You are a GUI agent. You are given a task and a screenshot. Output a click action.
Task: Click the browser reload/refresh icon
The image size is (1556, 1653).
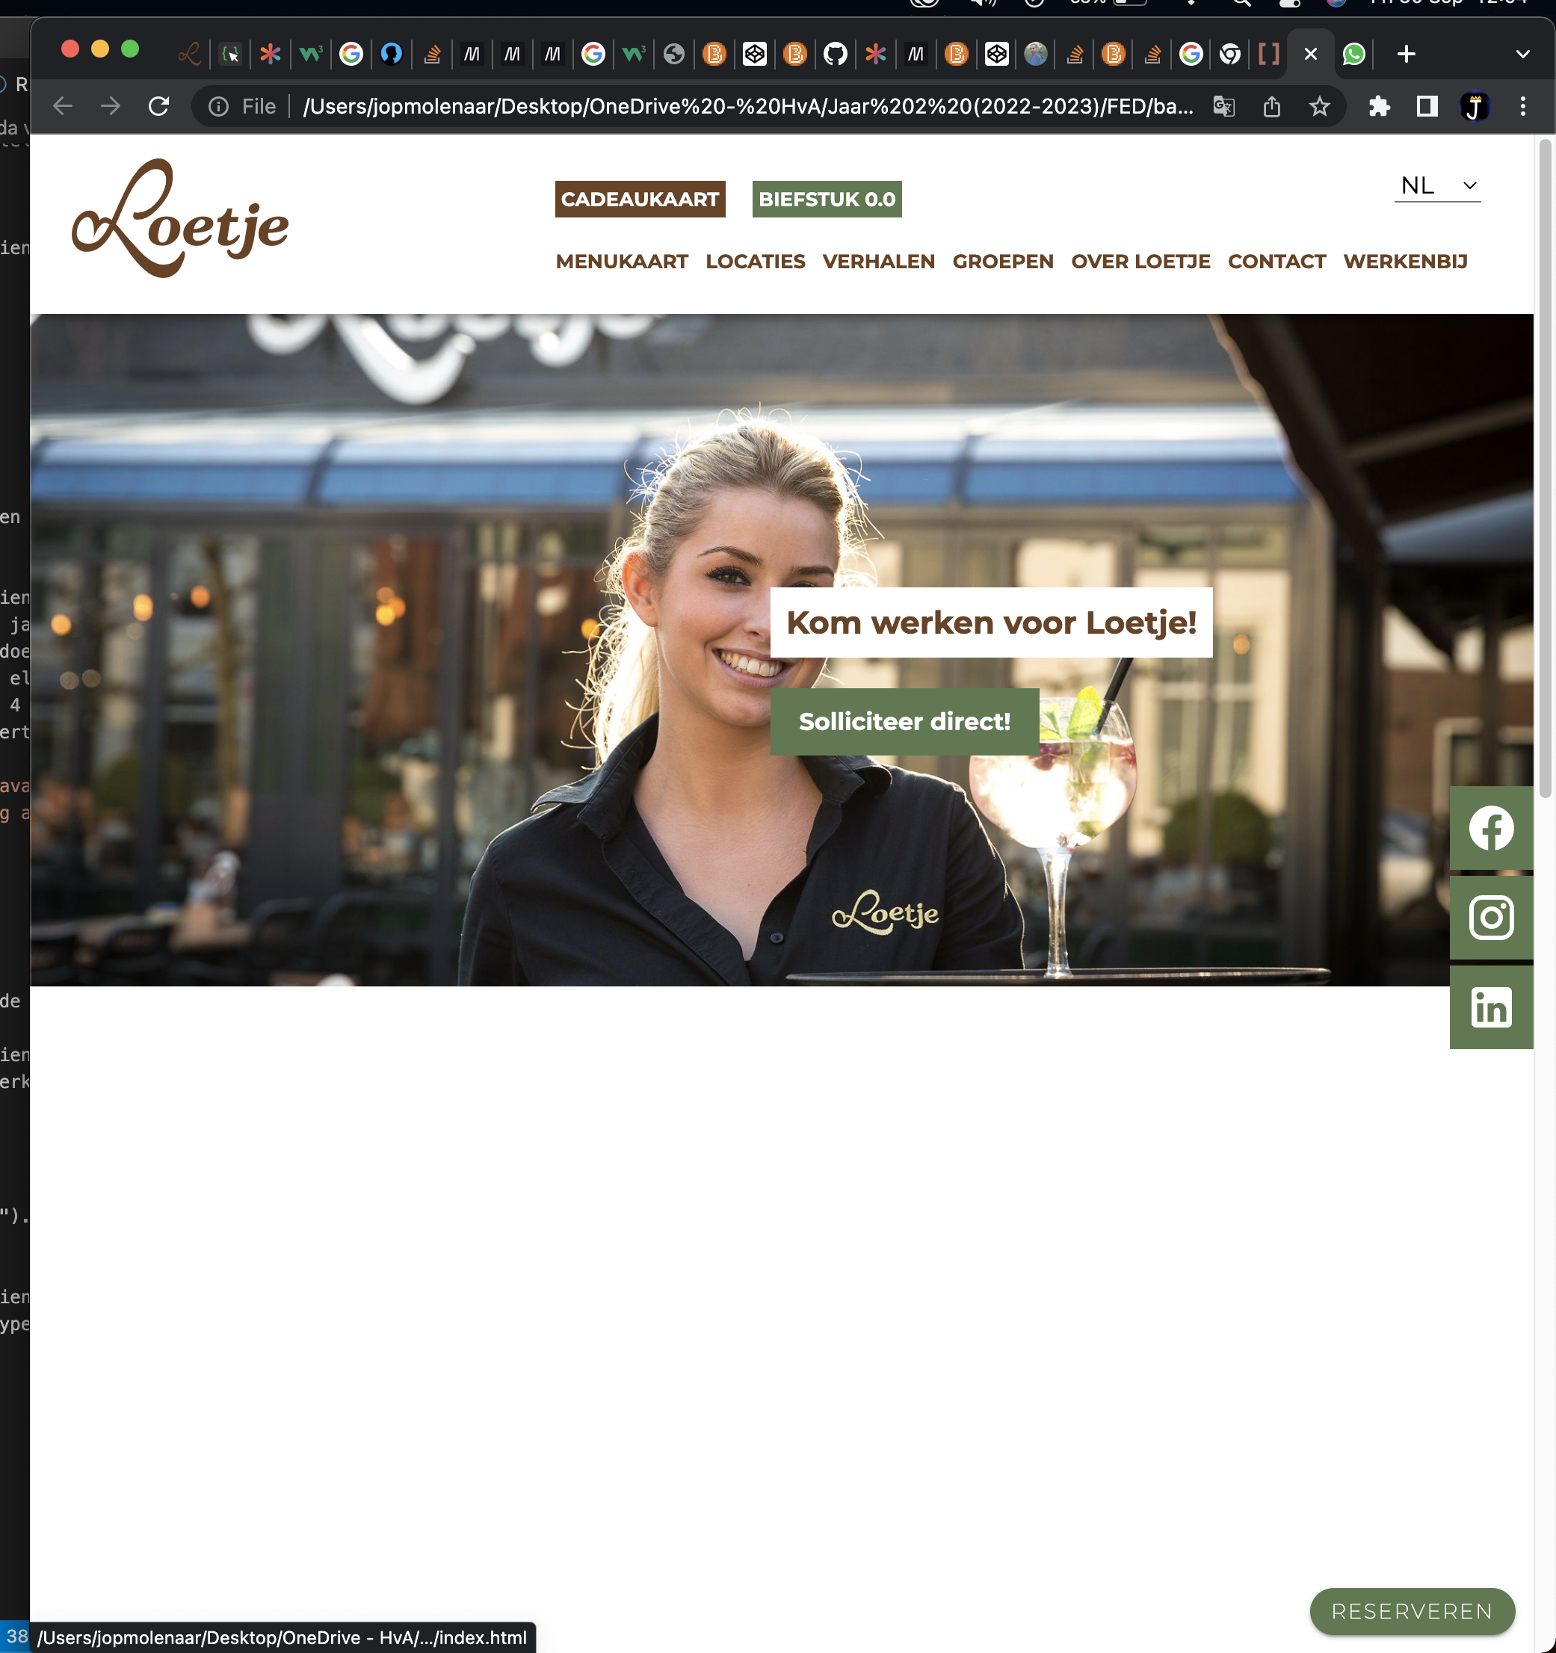click(x=158, y=105)
